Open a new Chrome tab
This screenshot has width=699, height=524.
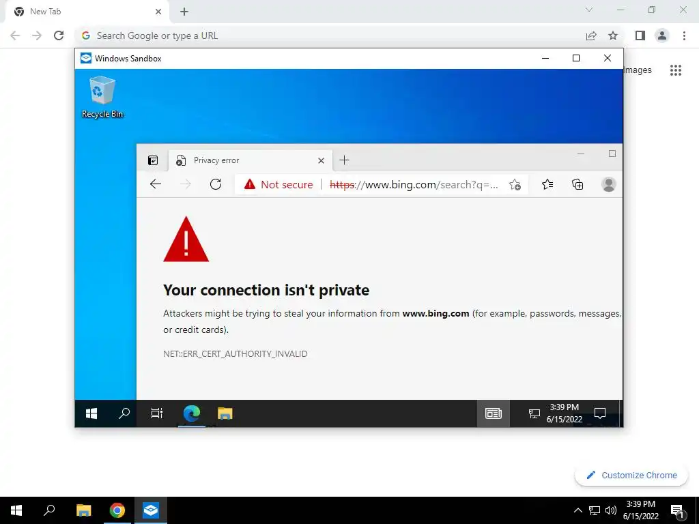tap(184, 12)
